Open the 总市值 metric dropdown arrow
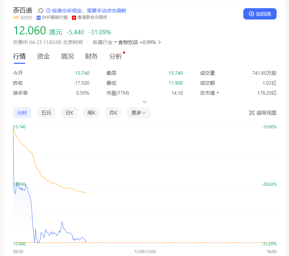 pos(218,93)
